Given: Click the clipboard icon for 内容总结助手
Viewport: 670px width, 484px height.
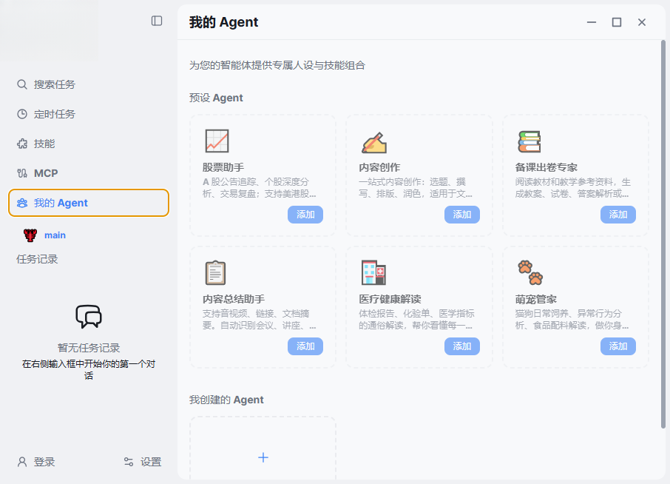Looking at the screenshot, I should click(x=215, y=273).
